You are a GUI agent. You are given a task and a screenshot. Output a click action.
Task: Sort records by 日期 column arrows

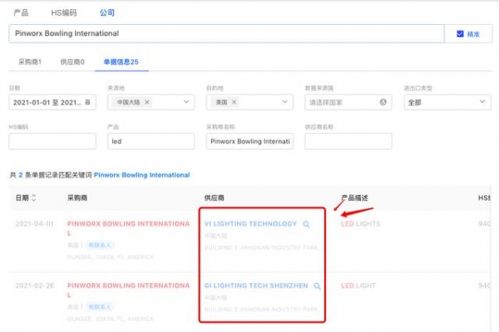coord(33,198)
